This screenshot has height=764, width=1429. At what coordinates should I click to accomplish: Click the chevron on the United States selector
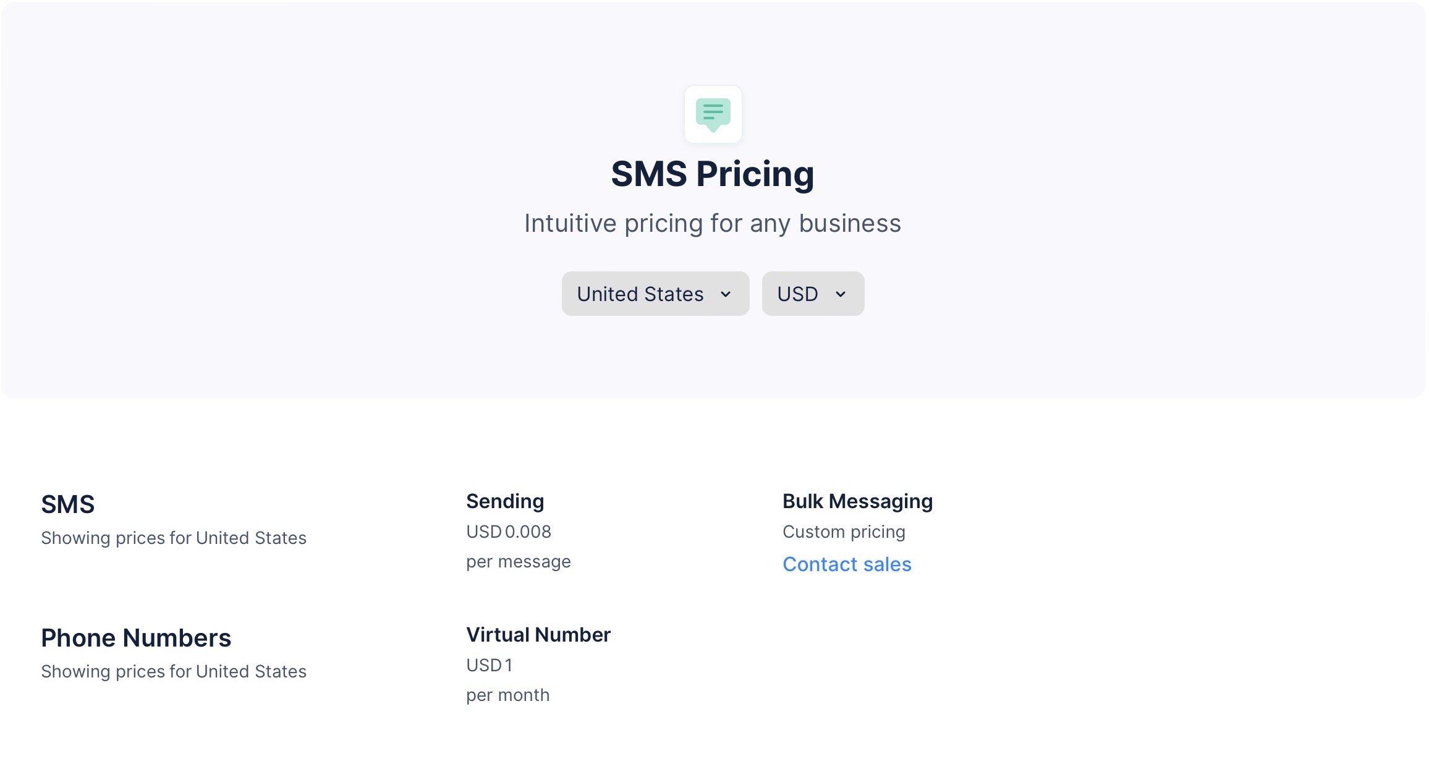coord(726,294)
